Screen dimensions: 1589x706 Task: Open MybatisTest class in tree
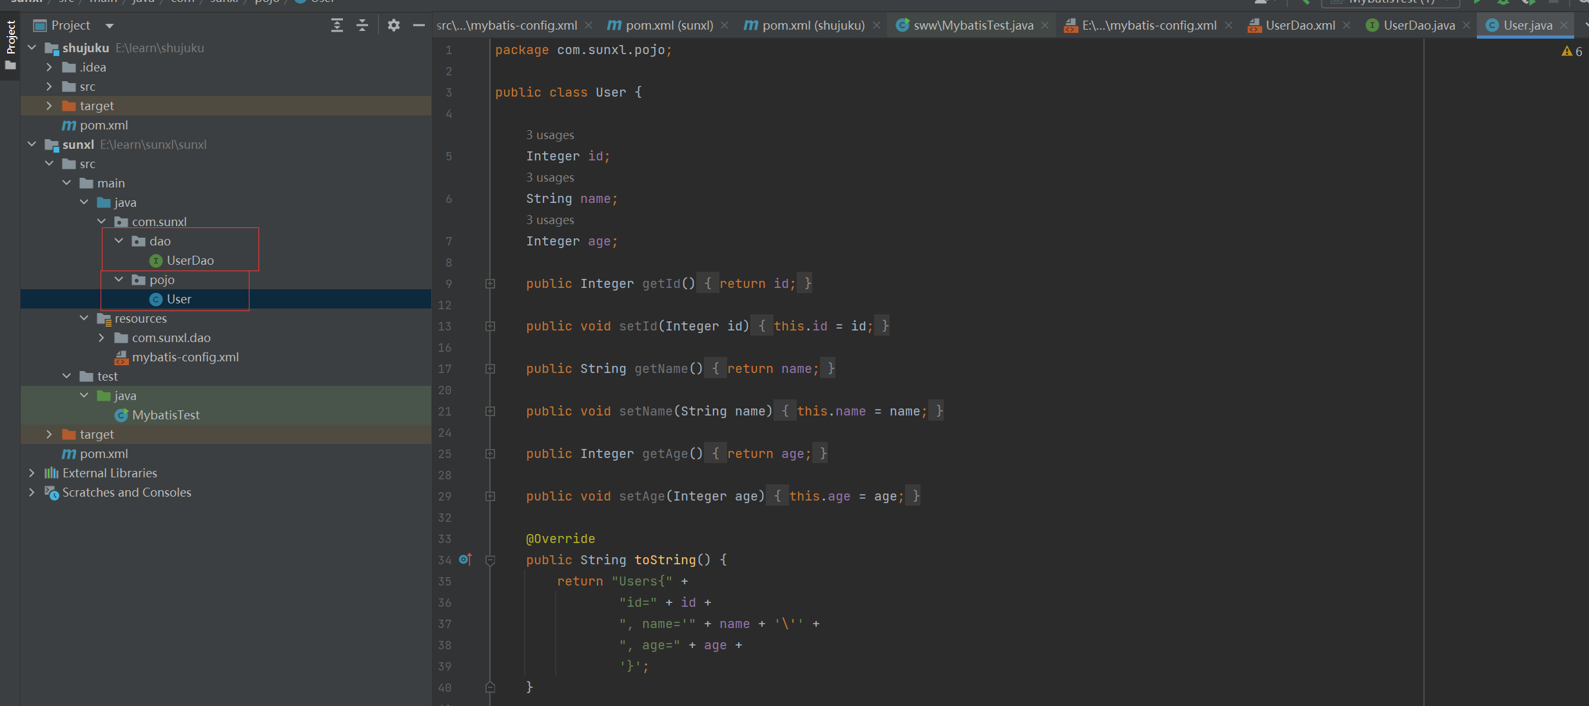[166, 415]
